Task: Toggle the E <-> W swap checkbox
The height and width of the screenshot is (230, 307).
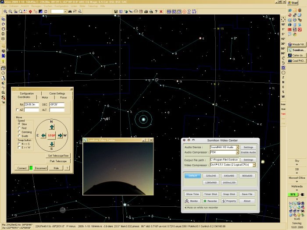Action: (19, 148)
